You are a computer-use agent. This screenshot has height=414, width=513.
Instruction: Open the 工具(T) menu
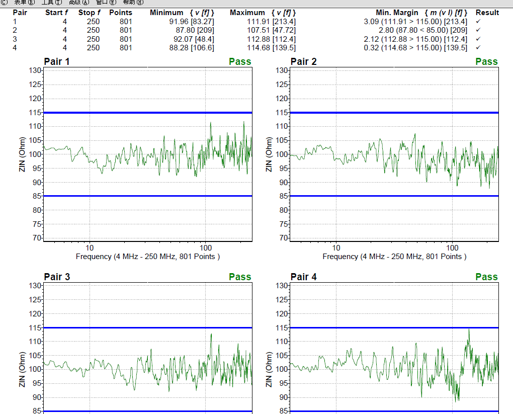[52, 3]
